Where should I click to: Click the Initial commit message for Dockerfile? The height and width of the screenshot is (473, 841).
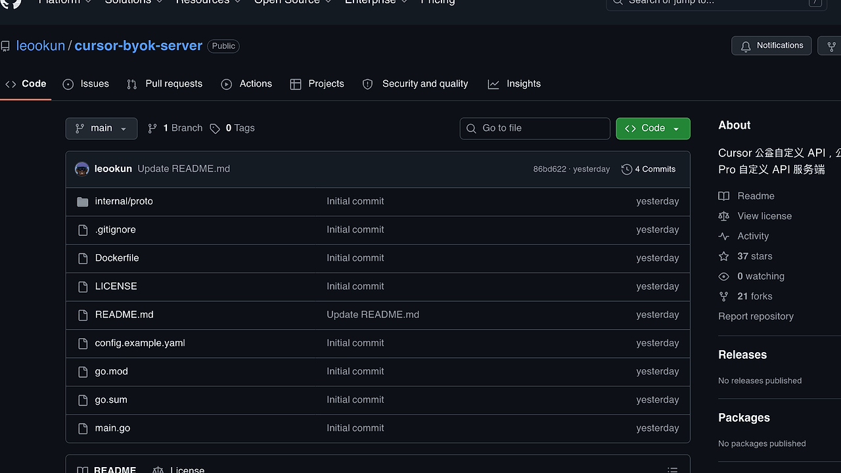click(355, 258)
